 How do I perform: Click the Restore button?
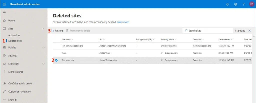coord(57,30)
